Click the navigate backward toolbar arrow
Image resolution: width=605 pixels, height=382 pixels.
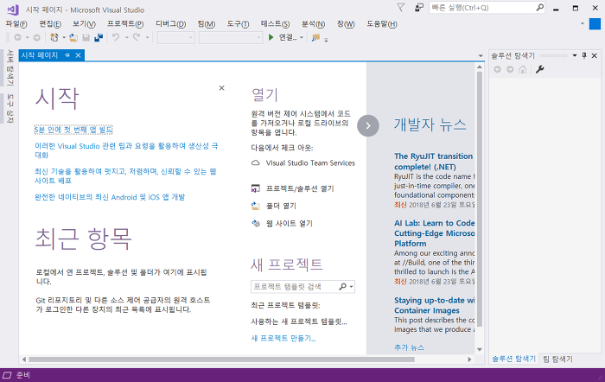click(x=18, y=37)
